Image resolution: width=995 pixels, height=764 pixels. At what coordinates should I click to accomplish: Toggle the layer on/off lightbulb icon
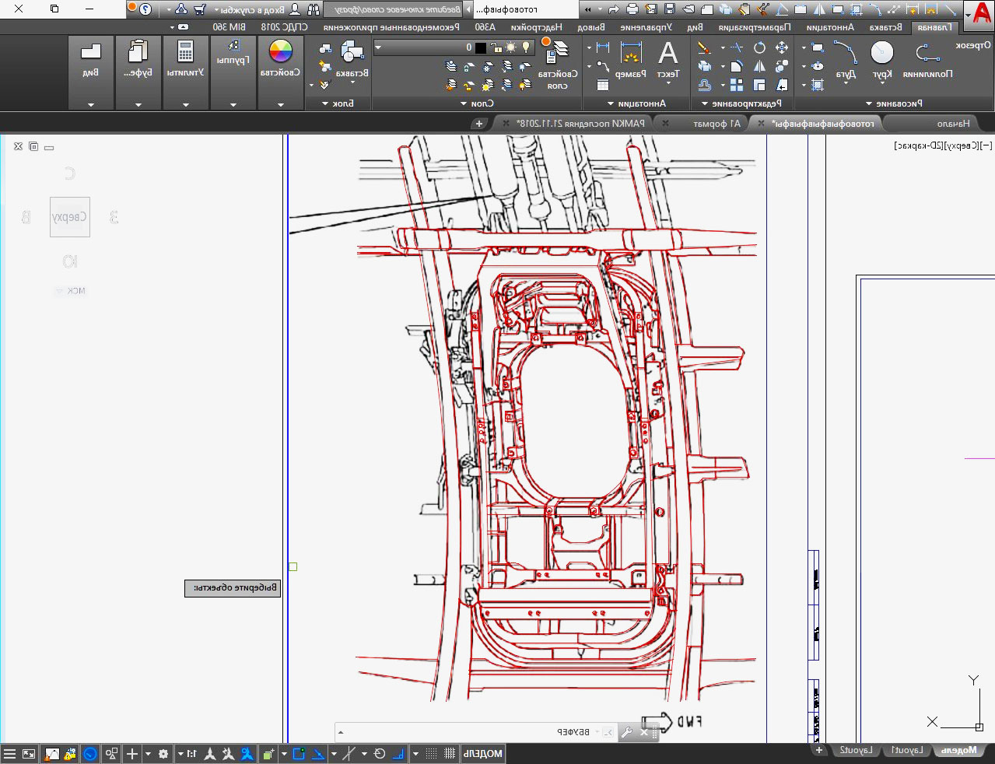tap(526, 47)
